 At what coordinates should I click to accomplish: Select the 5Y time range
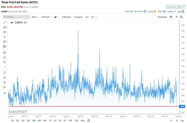65,121
